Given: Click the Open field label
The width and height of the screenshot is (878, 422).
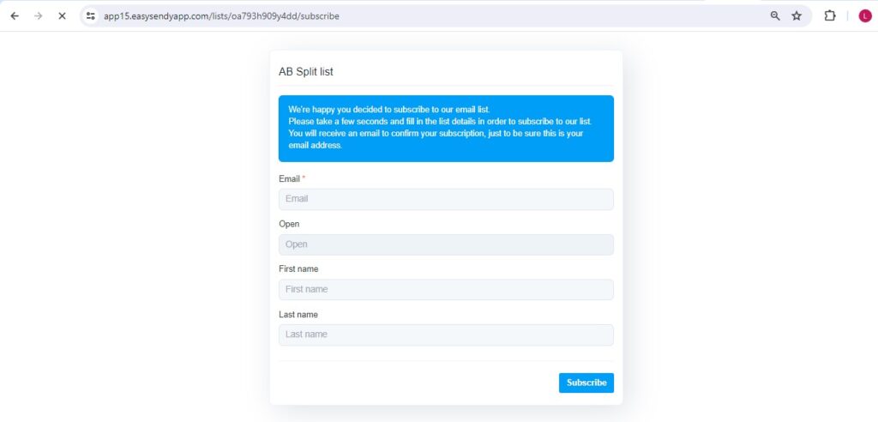Looking at the screenshot, I should [x=289, y=224].
